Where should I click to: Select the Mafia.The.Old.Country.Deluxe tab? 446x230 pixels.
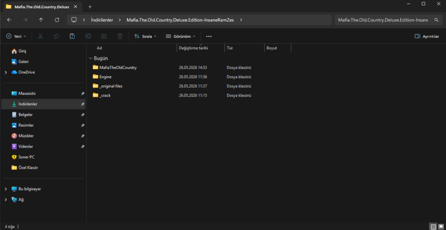click(x=41, y=7)
